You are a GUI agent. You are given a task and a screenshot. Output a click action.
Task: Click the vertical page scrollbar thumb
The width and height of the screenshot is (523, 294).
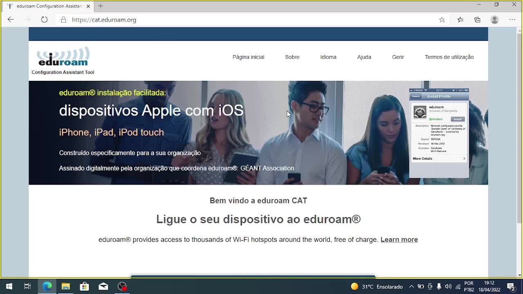(x=519, y=129)
